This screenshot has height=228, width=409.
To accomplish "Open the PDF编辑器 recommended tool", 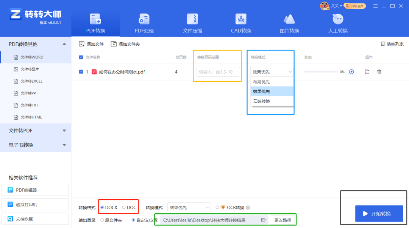I will pos(35,190).
